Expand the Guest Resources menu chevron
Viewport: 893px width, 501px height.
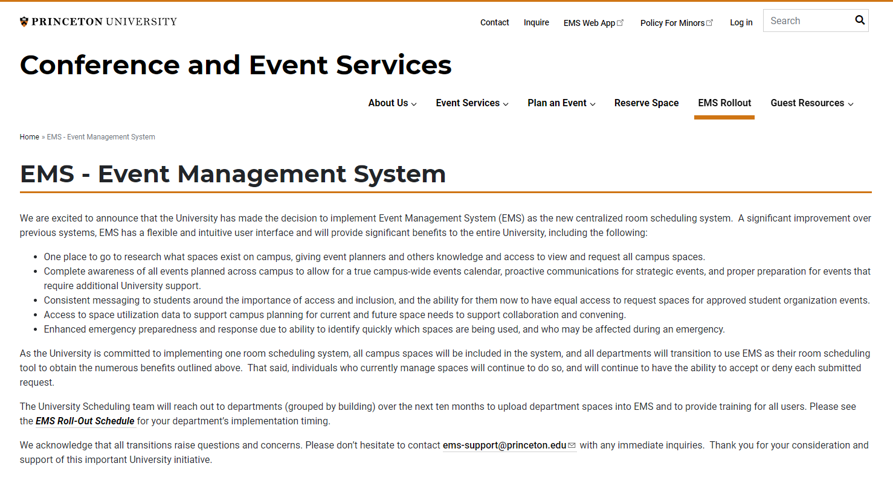click(851, 104)
